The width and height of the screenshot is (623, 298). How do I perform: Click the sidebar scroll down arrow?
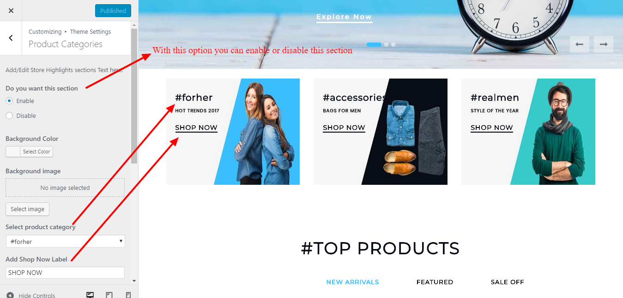coord(134,280)
